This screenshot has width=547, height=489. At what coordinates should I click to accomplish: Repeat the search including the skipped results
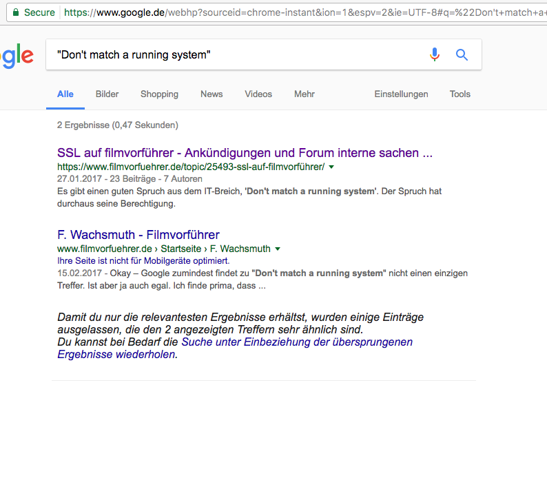click(x=296, y=342)
